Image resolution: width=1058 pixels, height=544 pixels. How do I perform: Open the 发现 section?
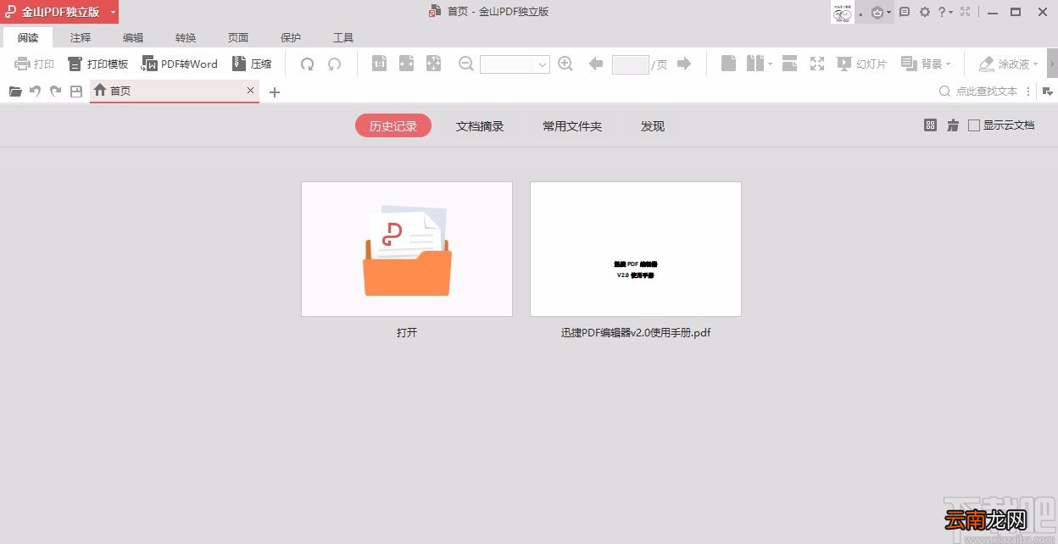click(x=653, y=125)
